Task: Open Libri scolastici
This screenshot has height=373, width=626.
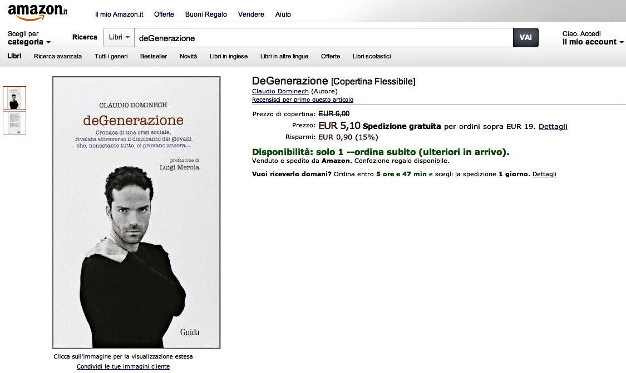Action: (372, 56)
